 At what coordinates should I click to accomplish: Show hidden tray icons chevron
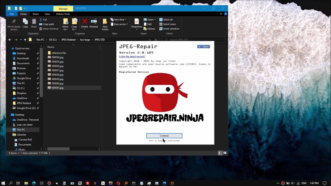278,183
